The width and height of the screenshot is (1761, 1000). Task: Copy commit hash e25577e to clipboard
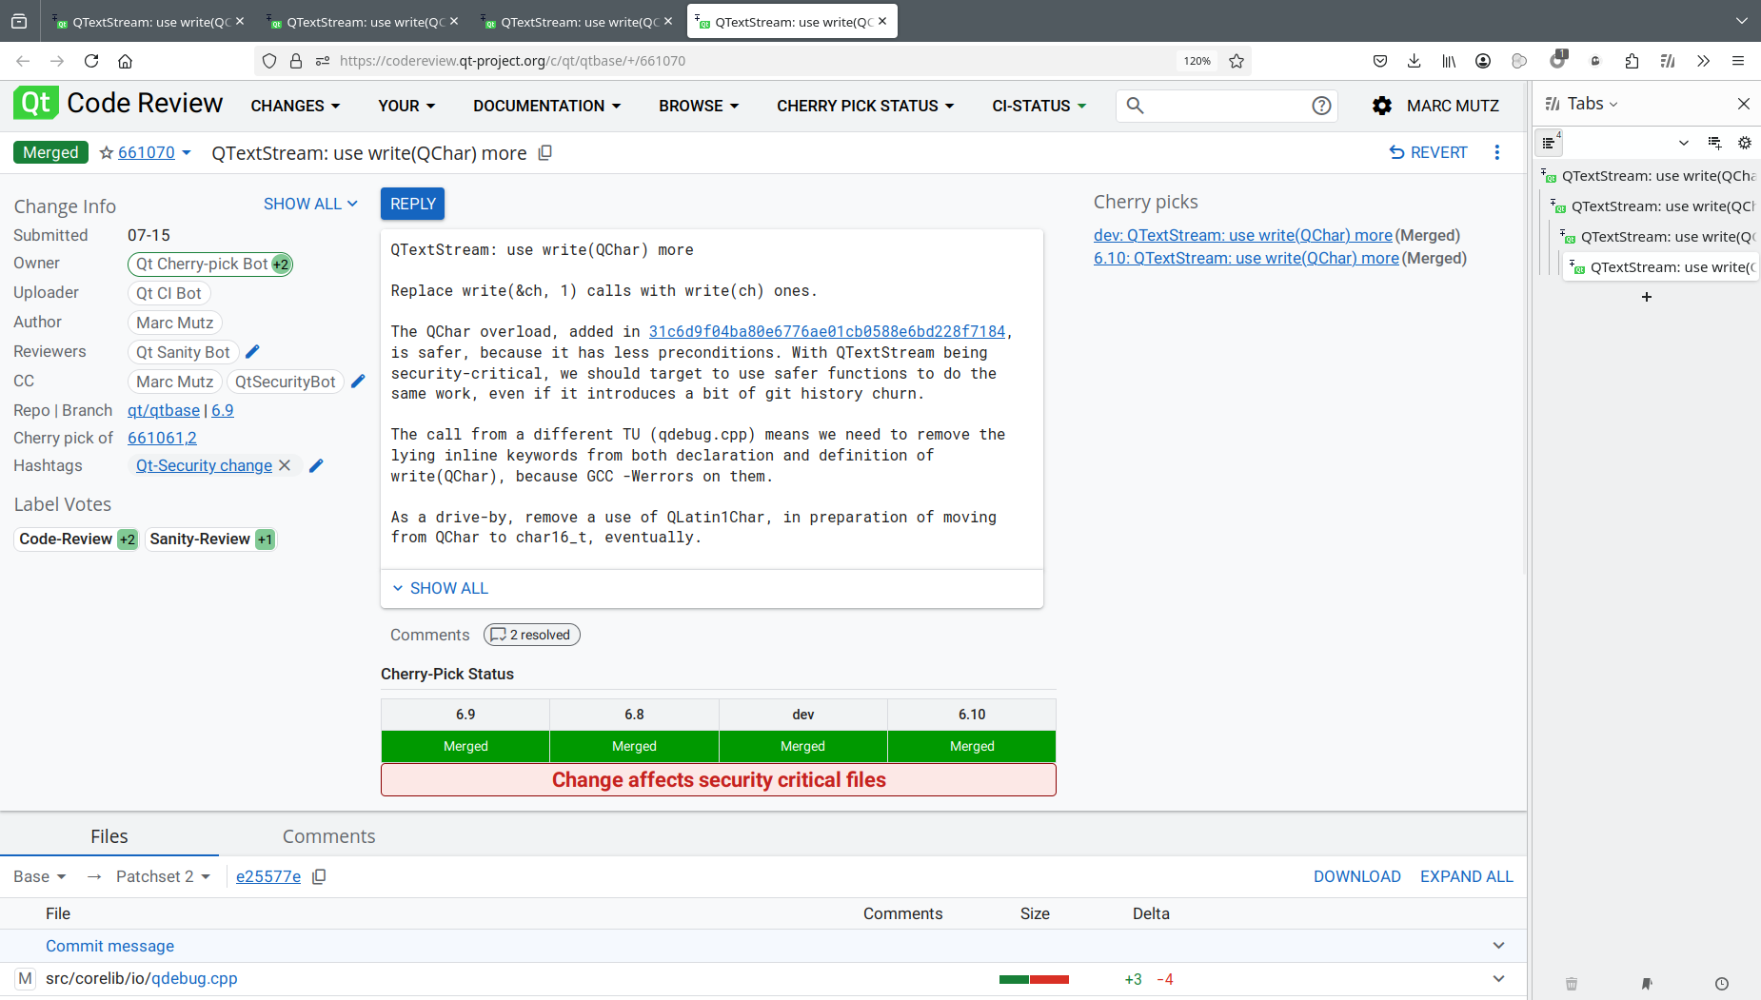click(x=320, y=876)
